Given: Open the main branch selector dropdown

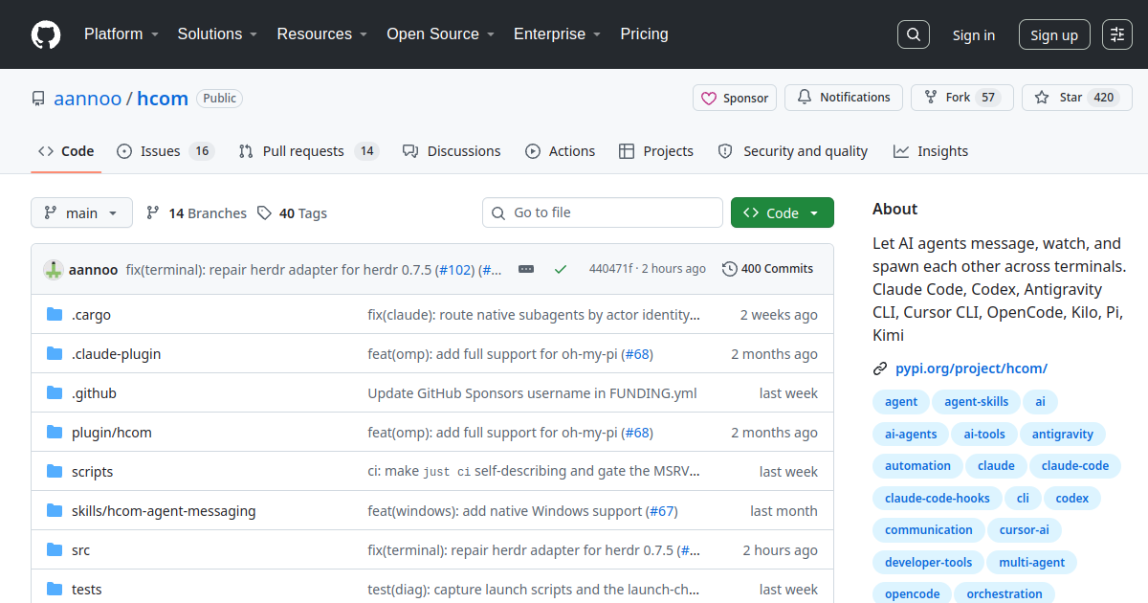Looking at the screenshot, I should pyautogui.click(x=81, y=213).
